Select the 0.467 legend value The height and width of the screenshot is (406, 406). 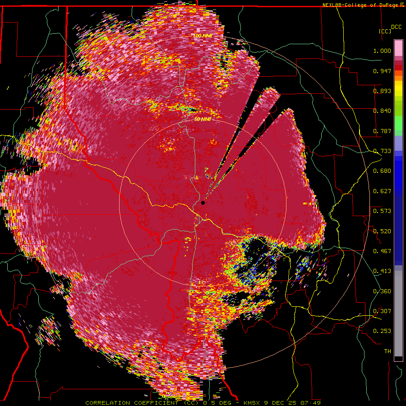tap(382, 251)
